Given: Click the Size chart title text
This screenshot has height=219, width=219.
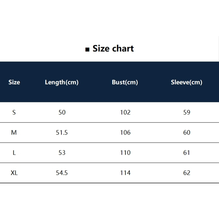Looking at the screenshot, I should pyautogui.click(x=113, y=49).
